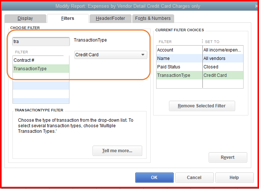Confirm with the OK button
The width and height of the screenshot is (259, 189).
(154, 178)
